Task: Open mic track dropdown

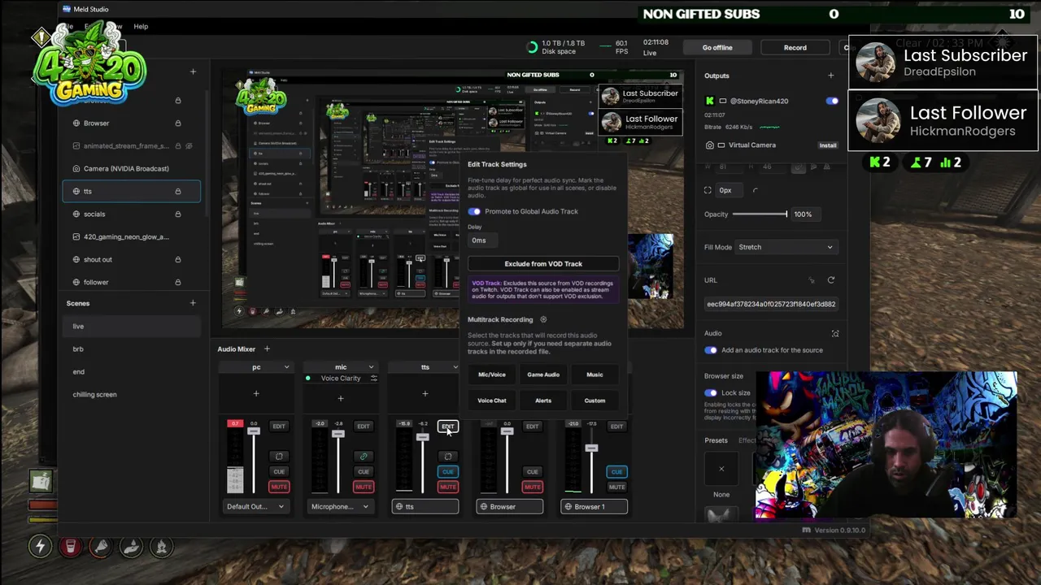Action: coord(371,367)
